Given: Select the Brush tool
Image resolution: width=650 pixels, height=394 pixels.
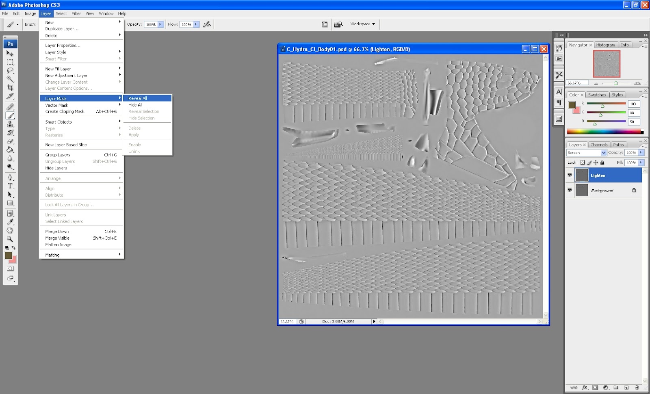Looking at the screenshot, I should point(11,115).
